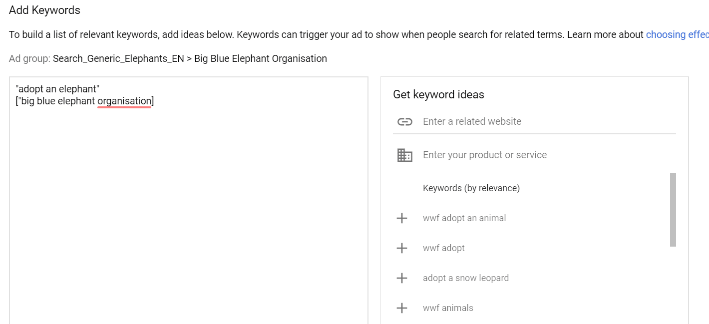Click on the "adopt an elephant" keyword line

57,89
